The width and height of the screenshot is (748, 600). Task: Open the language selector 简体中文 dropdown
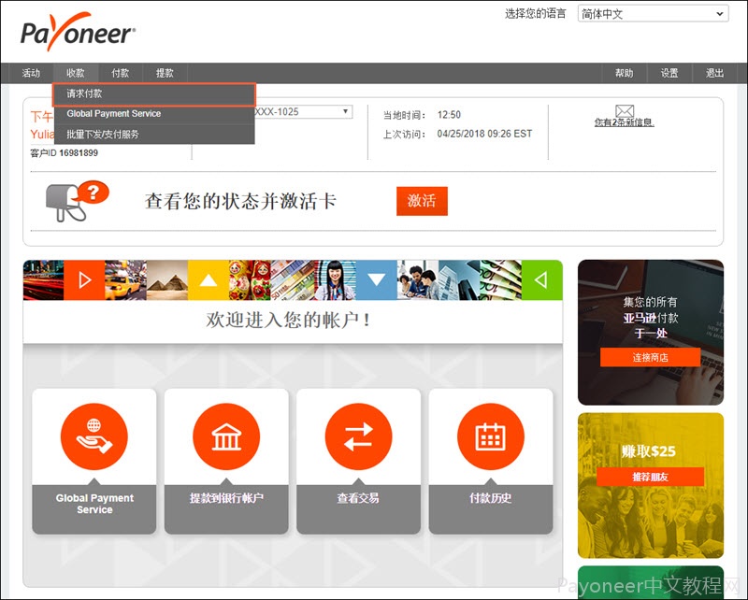point(653,14)
